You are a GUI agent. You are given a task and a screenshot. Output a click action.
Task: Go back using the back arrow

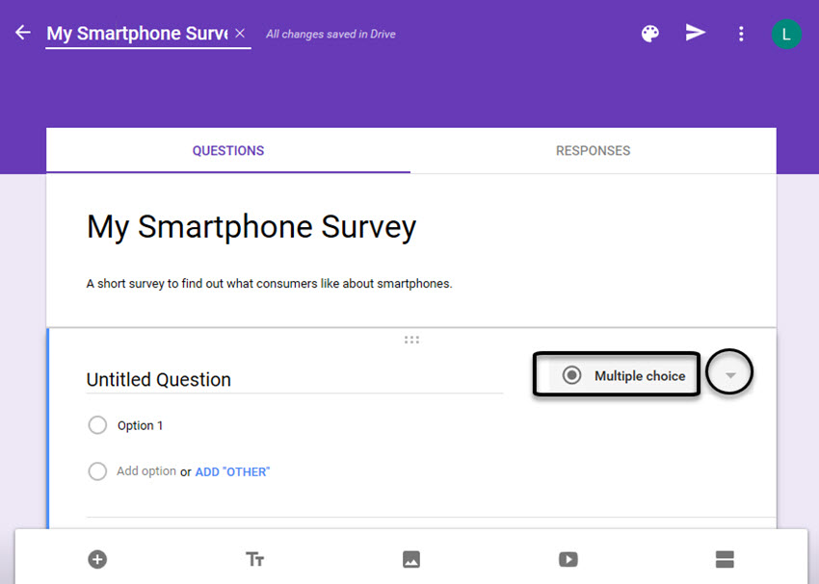tap(22, 32)
